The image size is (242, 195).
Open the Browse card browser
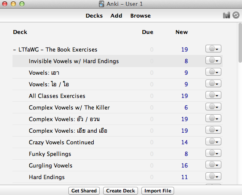[x=141, y=15]
